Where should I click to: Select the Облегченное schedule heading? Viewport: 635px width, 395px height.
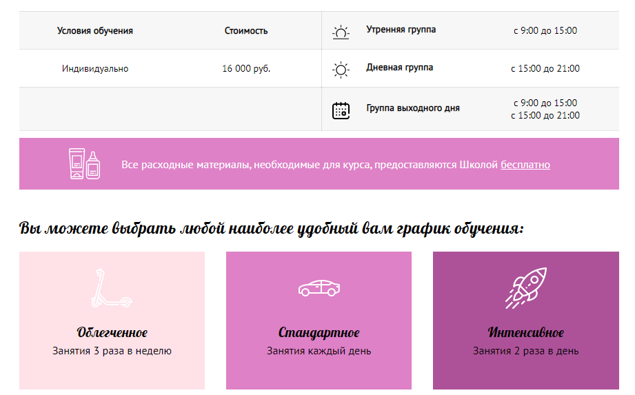point(112,332)
